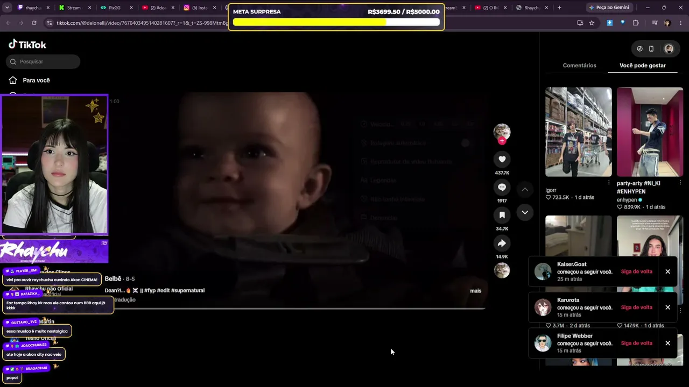This screenshot has height=387, width=689.
Task: Save the video with the bookmark icon
Action: (502, 215)
